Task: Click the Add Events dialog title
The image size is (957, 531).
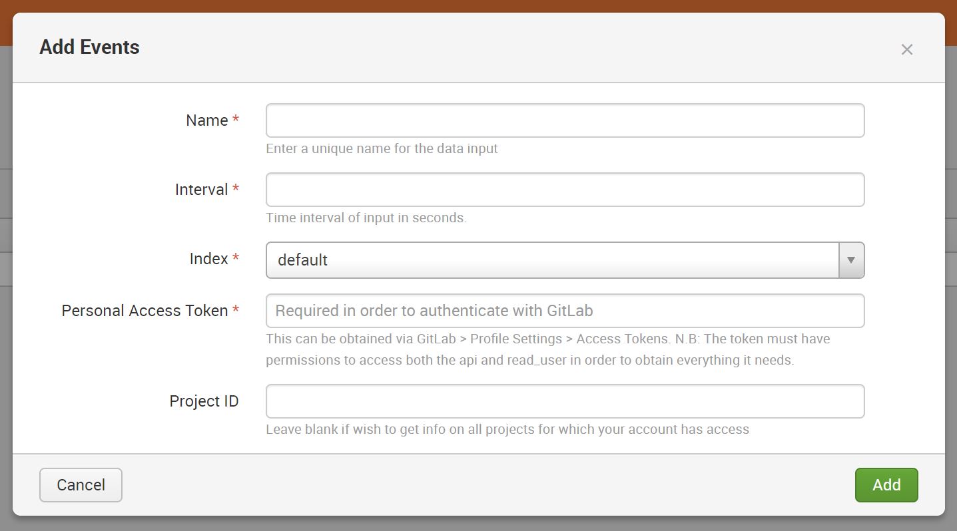Action: pos(89,47)
